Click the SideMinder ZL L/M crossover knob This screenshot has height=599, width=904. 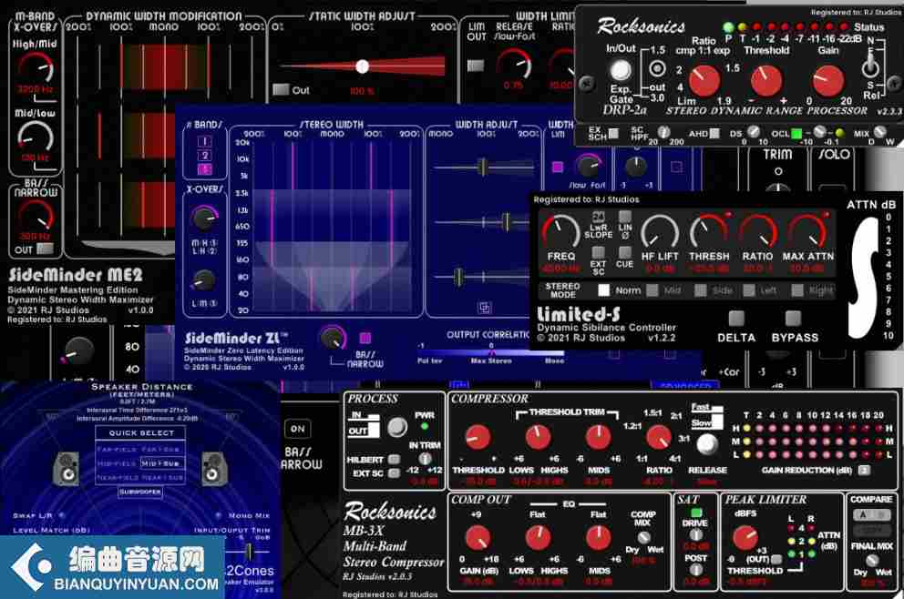tap(203, 281)
